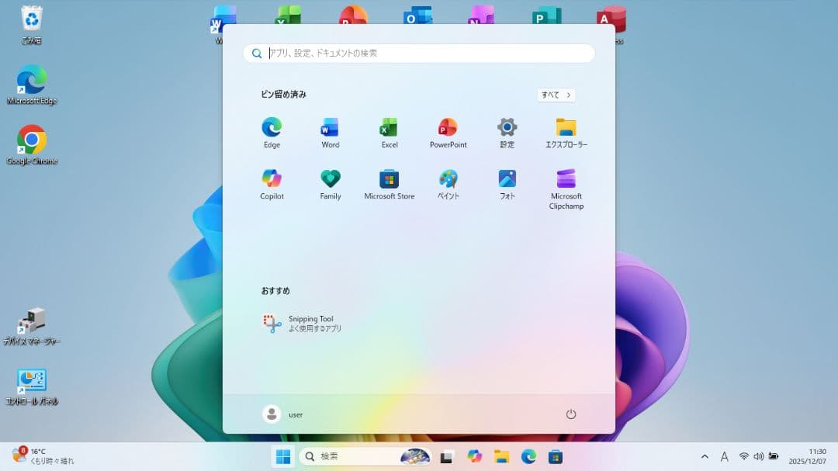Open the pinned Copilot app

271,184
